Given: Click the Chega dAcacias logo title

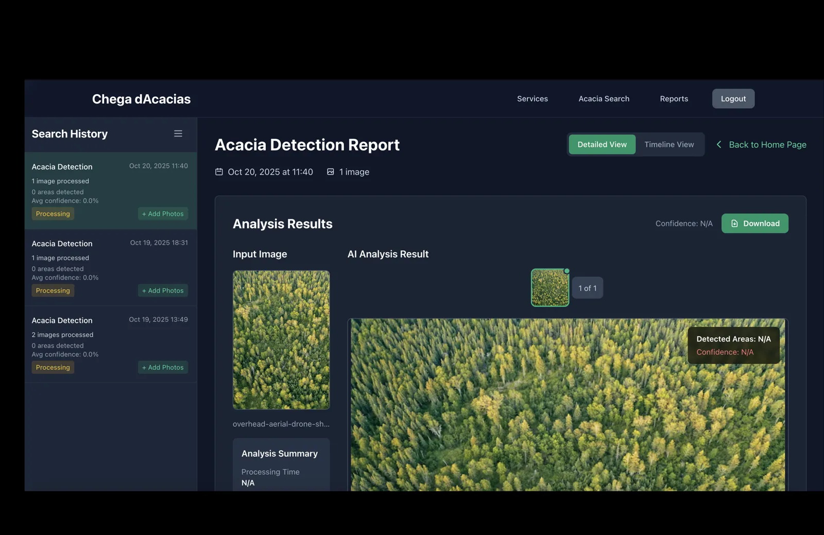Looking at the screenshot, I should pos(141,99).
